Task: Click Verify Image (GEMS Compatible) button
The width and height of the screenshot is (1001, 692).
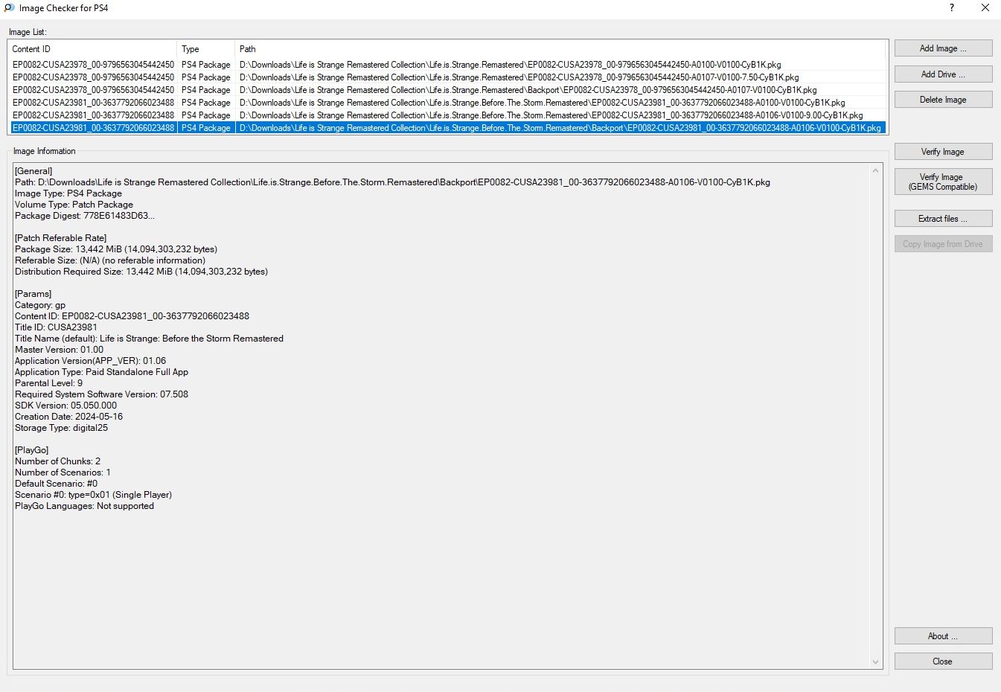Action: [943, 182]
